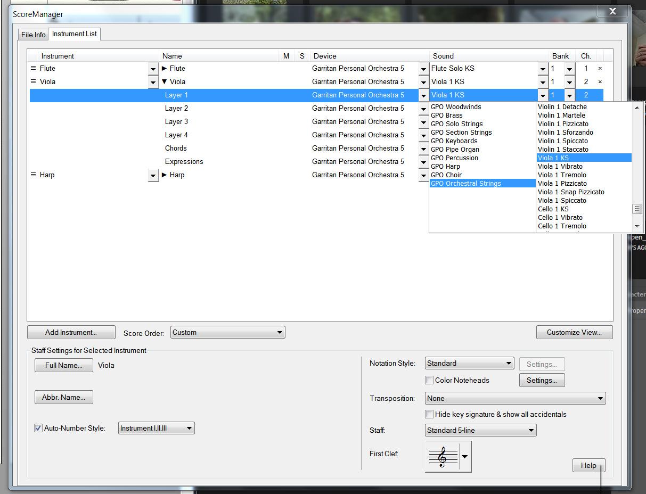Click the sound list scroll-down arrow
This screenshot has width=646, height=494.
637,226
